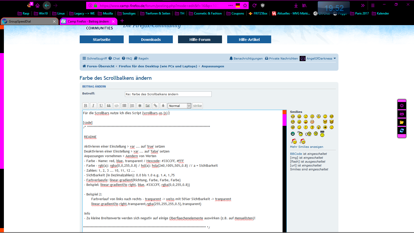The width and height of the screenshot is (414, 233).
Task: Open the Schnellzugriff quick access menu
Action: pyautogui.click(x=94, y=59)
